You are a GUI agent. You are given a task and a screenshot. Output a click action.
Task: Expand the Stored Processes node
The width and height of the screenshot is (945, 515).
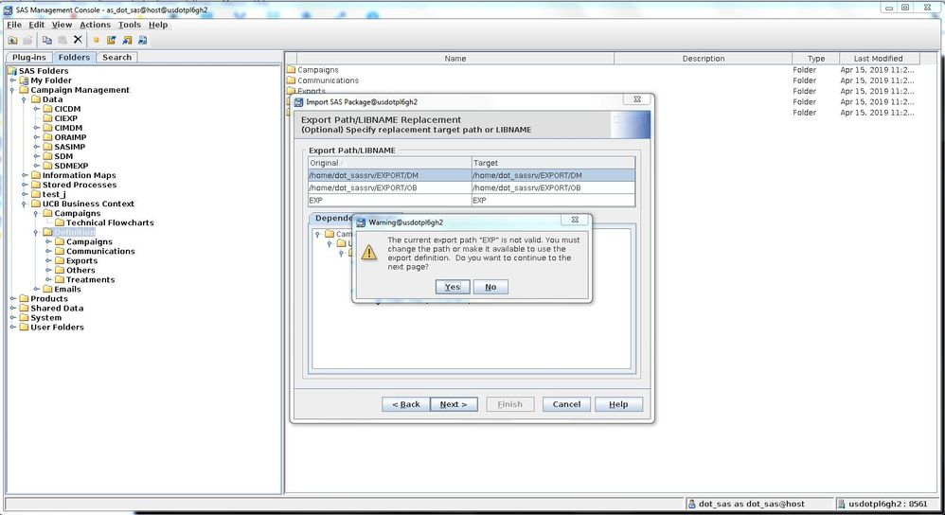click(x=24, y=185)
